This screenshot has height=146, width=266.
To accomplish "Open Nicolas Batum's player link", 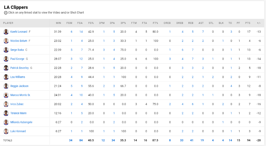I will (x=19, y=41).
